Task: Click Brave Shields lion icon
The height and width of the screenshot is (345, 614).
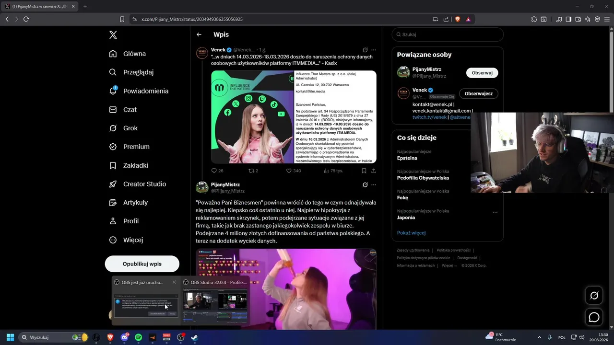Action: pyautogui.click(x=458, y=19)
